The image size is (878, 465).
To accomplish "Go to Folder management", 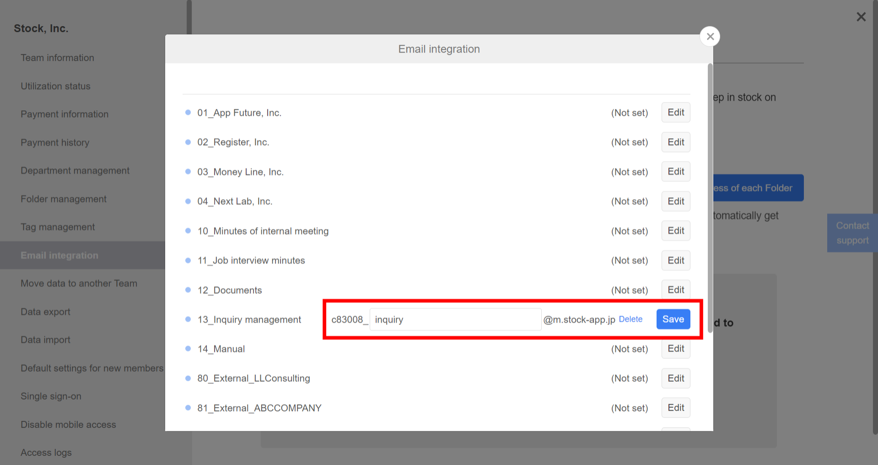I will coord(63,199).
